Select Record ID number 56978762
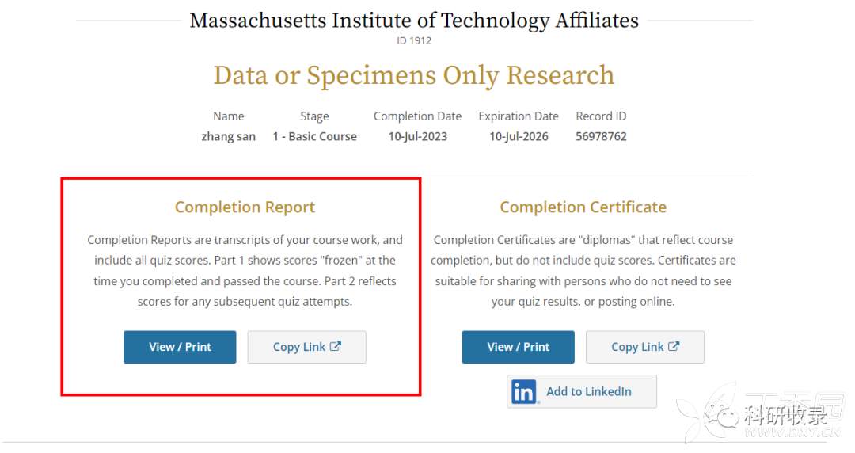The width and height of the screenshot is (855, 453). 601,136
